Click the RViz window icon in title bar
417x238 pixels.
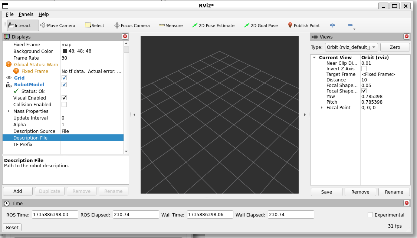[x=5, y=6]
